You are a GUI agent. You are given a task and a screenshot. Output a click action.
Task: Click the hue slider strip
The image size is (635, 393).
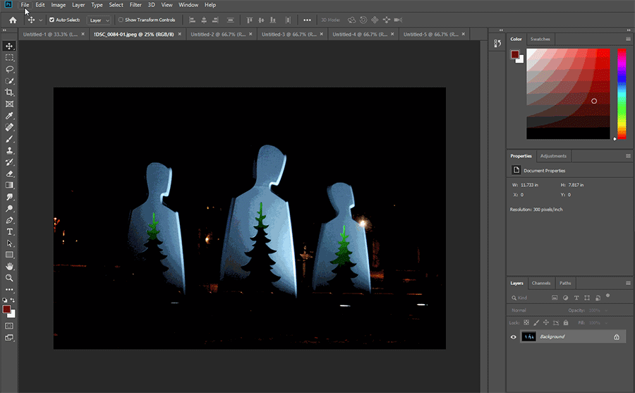click(x=622, y=94)
